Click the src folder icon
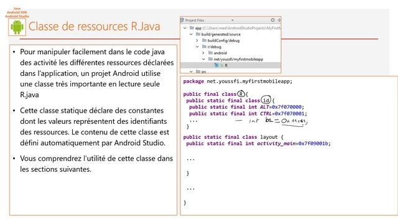The height and width of the screenshot is (224, 398). 198,72
